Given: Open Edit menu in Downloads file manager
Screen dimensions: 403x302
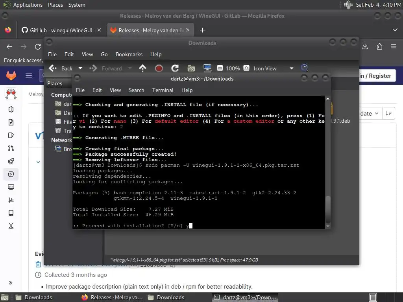Looking at the screenshot, I should pos(69,54).
